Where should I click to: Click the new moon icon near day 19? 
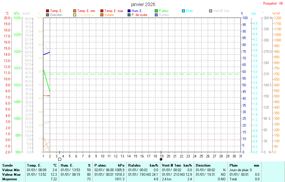(x=161, y=159)
